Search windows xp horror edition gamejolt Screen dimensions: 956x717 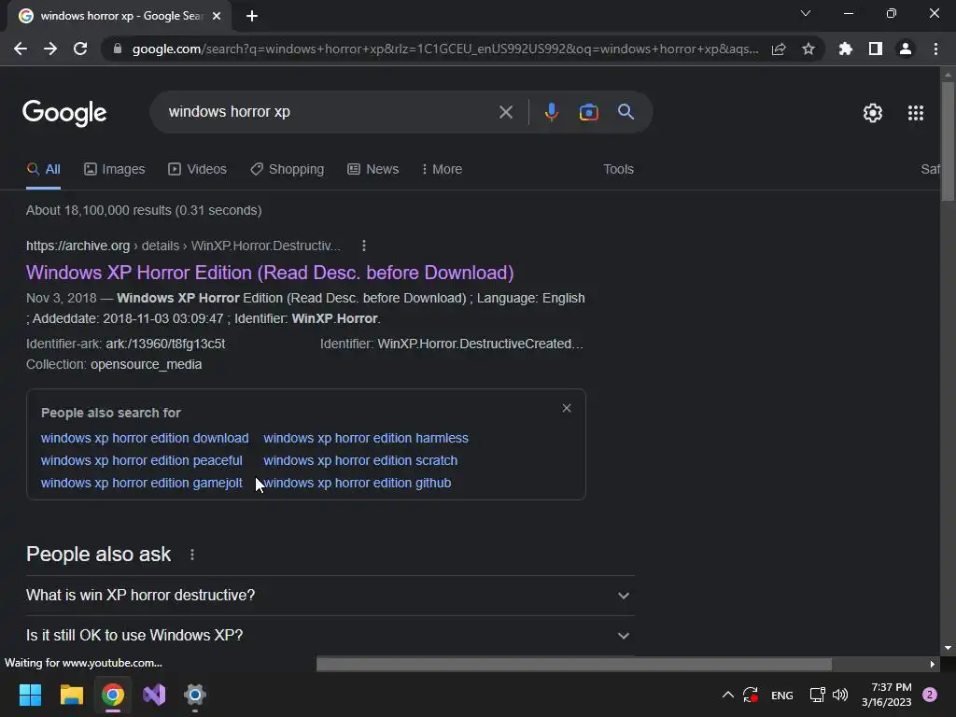point(142,483)
